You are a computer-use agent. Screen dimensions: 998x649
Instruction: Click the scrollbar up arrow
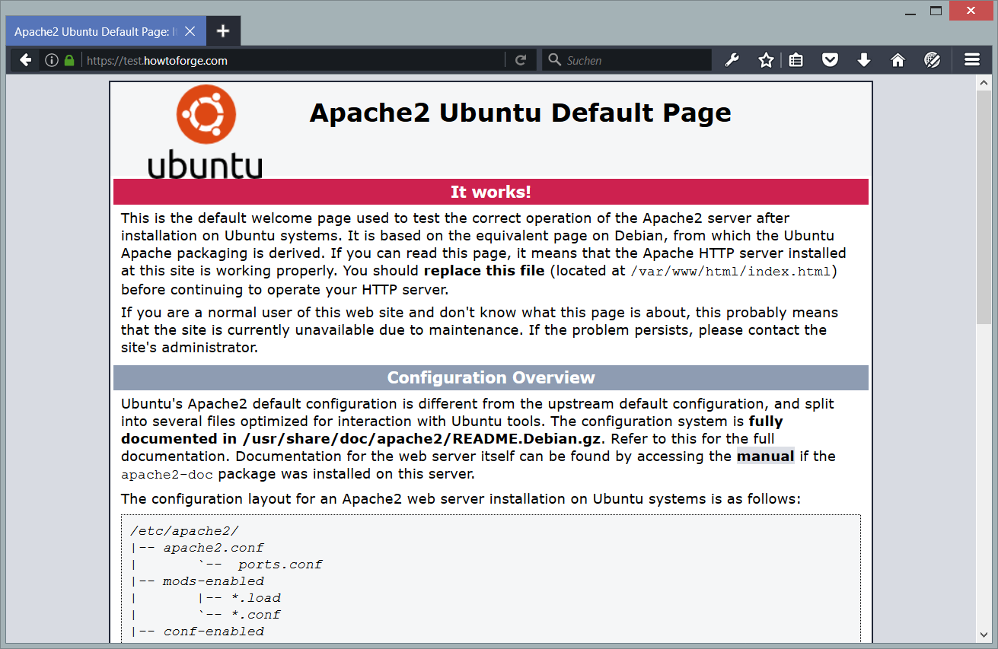pyautogui.click(x=983, y=82)
